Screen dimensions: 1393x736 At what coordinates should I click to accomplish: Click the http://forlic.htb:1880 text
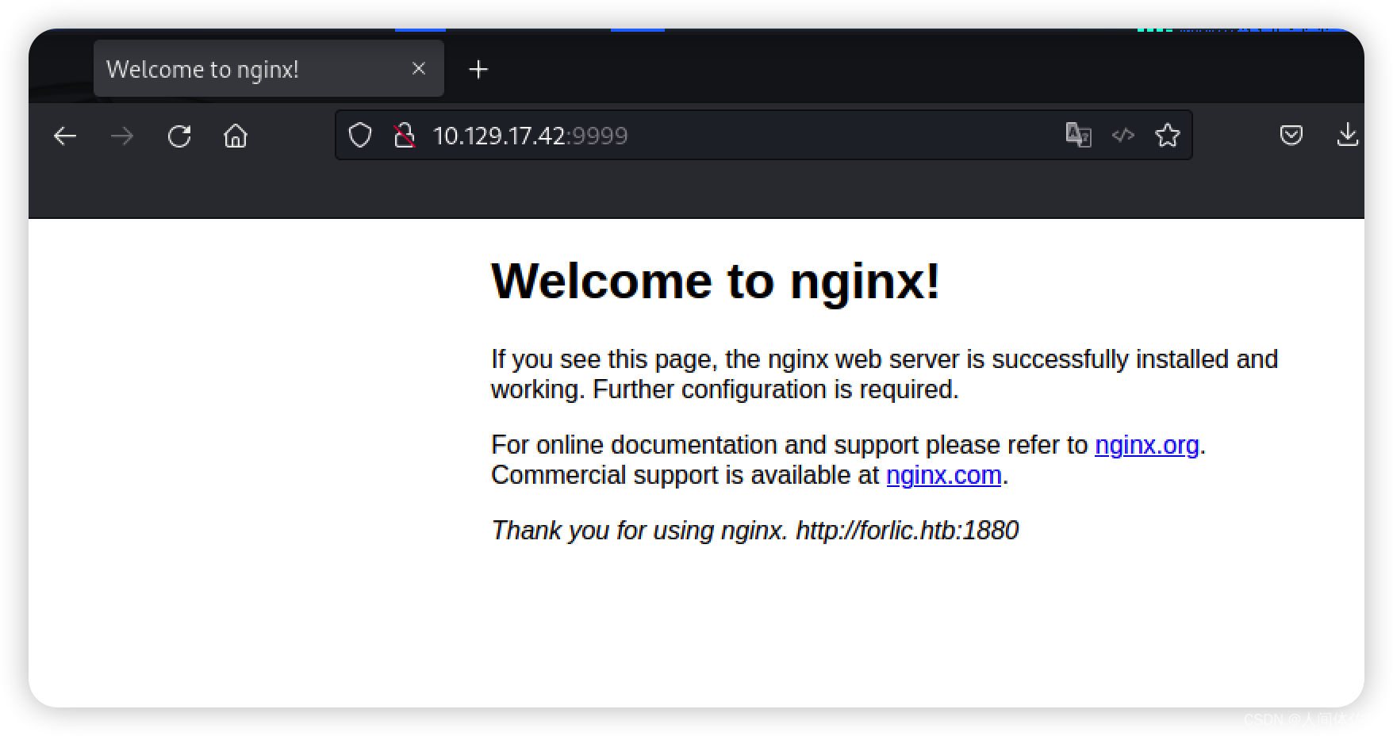(x=907, y=531)
